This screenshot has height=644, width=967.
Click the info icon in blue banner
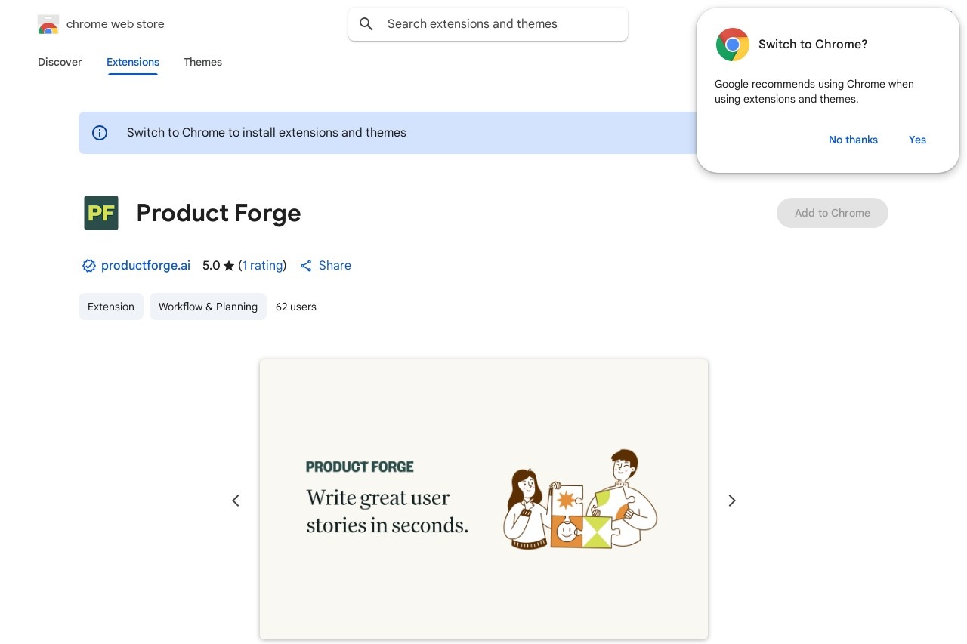coord(100,133)
